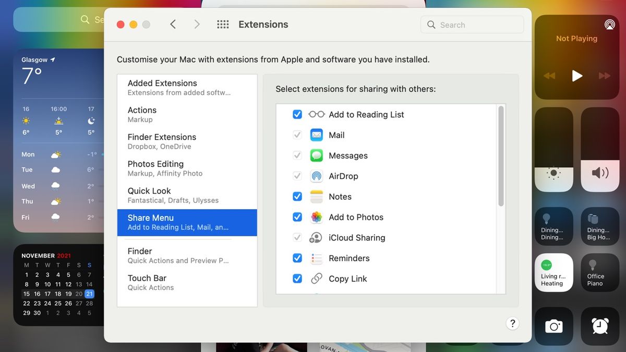Click the forward navigation chevron in Extensions window
626x352 pixels.
coord(197,24)
